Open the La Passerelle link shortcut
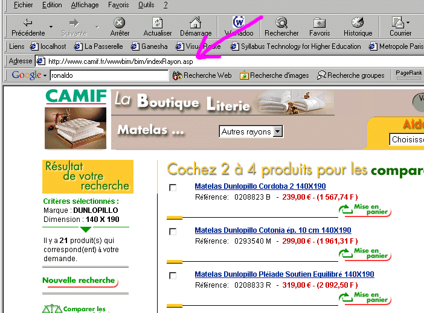This screenshot has height=313, width=424. coord(98,46)
